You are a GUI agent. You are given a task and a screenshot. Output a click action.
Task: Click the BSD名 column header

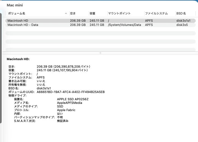point(181,13)
